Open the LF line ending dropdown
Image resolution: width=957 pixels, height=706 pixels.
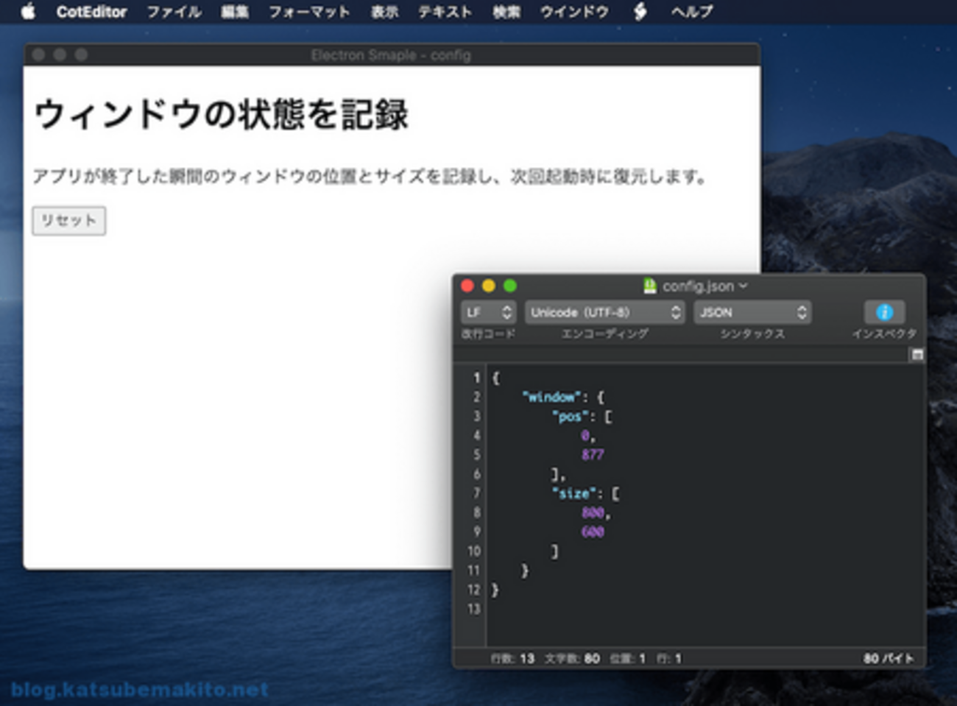pos(488,312)
